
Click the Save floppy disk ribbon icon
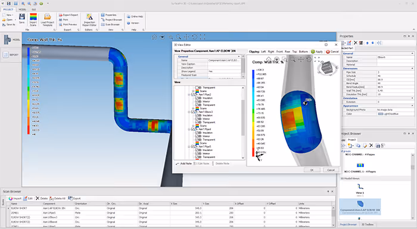point(22,17)
